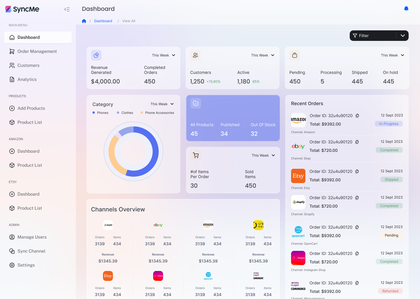This screenshot has width=420, height=299.
Task: Click the WooCommerce channel logo in Channels Overview
Action: click(258, 276)
